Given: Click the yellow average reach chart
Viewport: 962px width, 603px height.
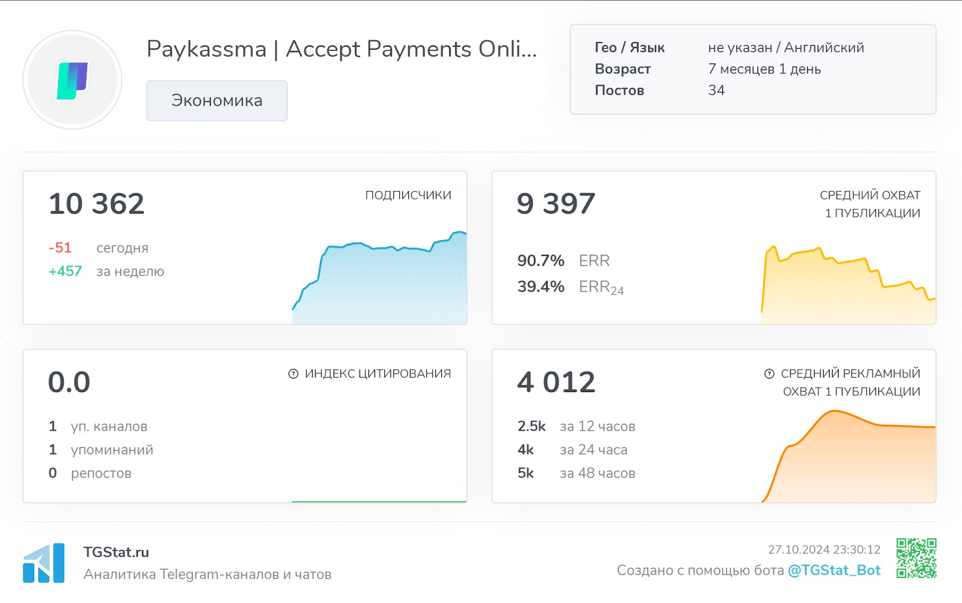Looking at the screenshot, I should click(848, 285).
